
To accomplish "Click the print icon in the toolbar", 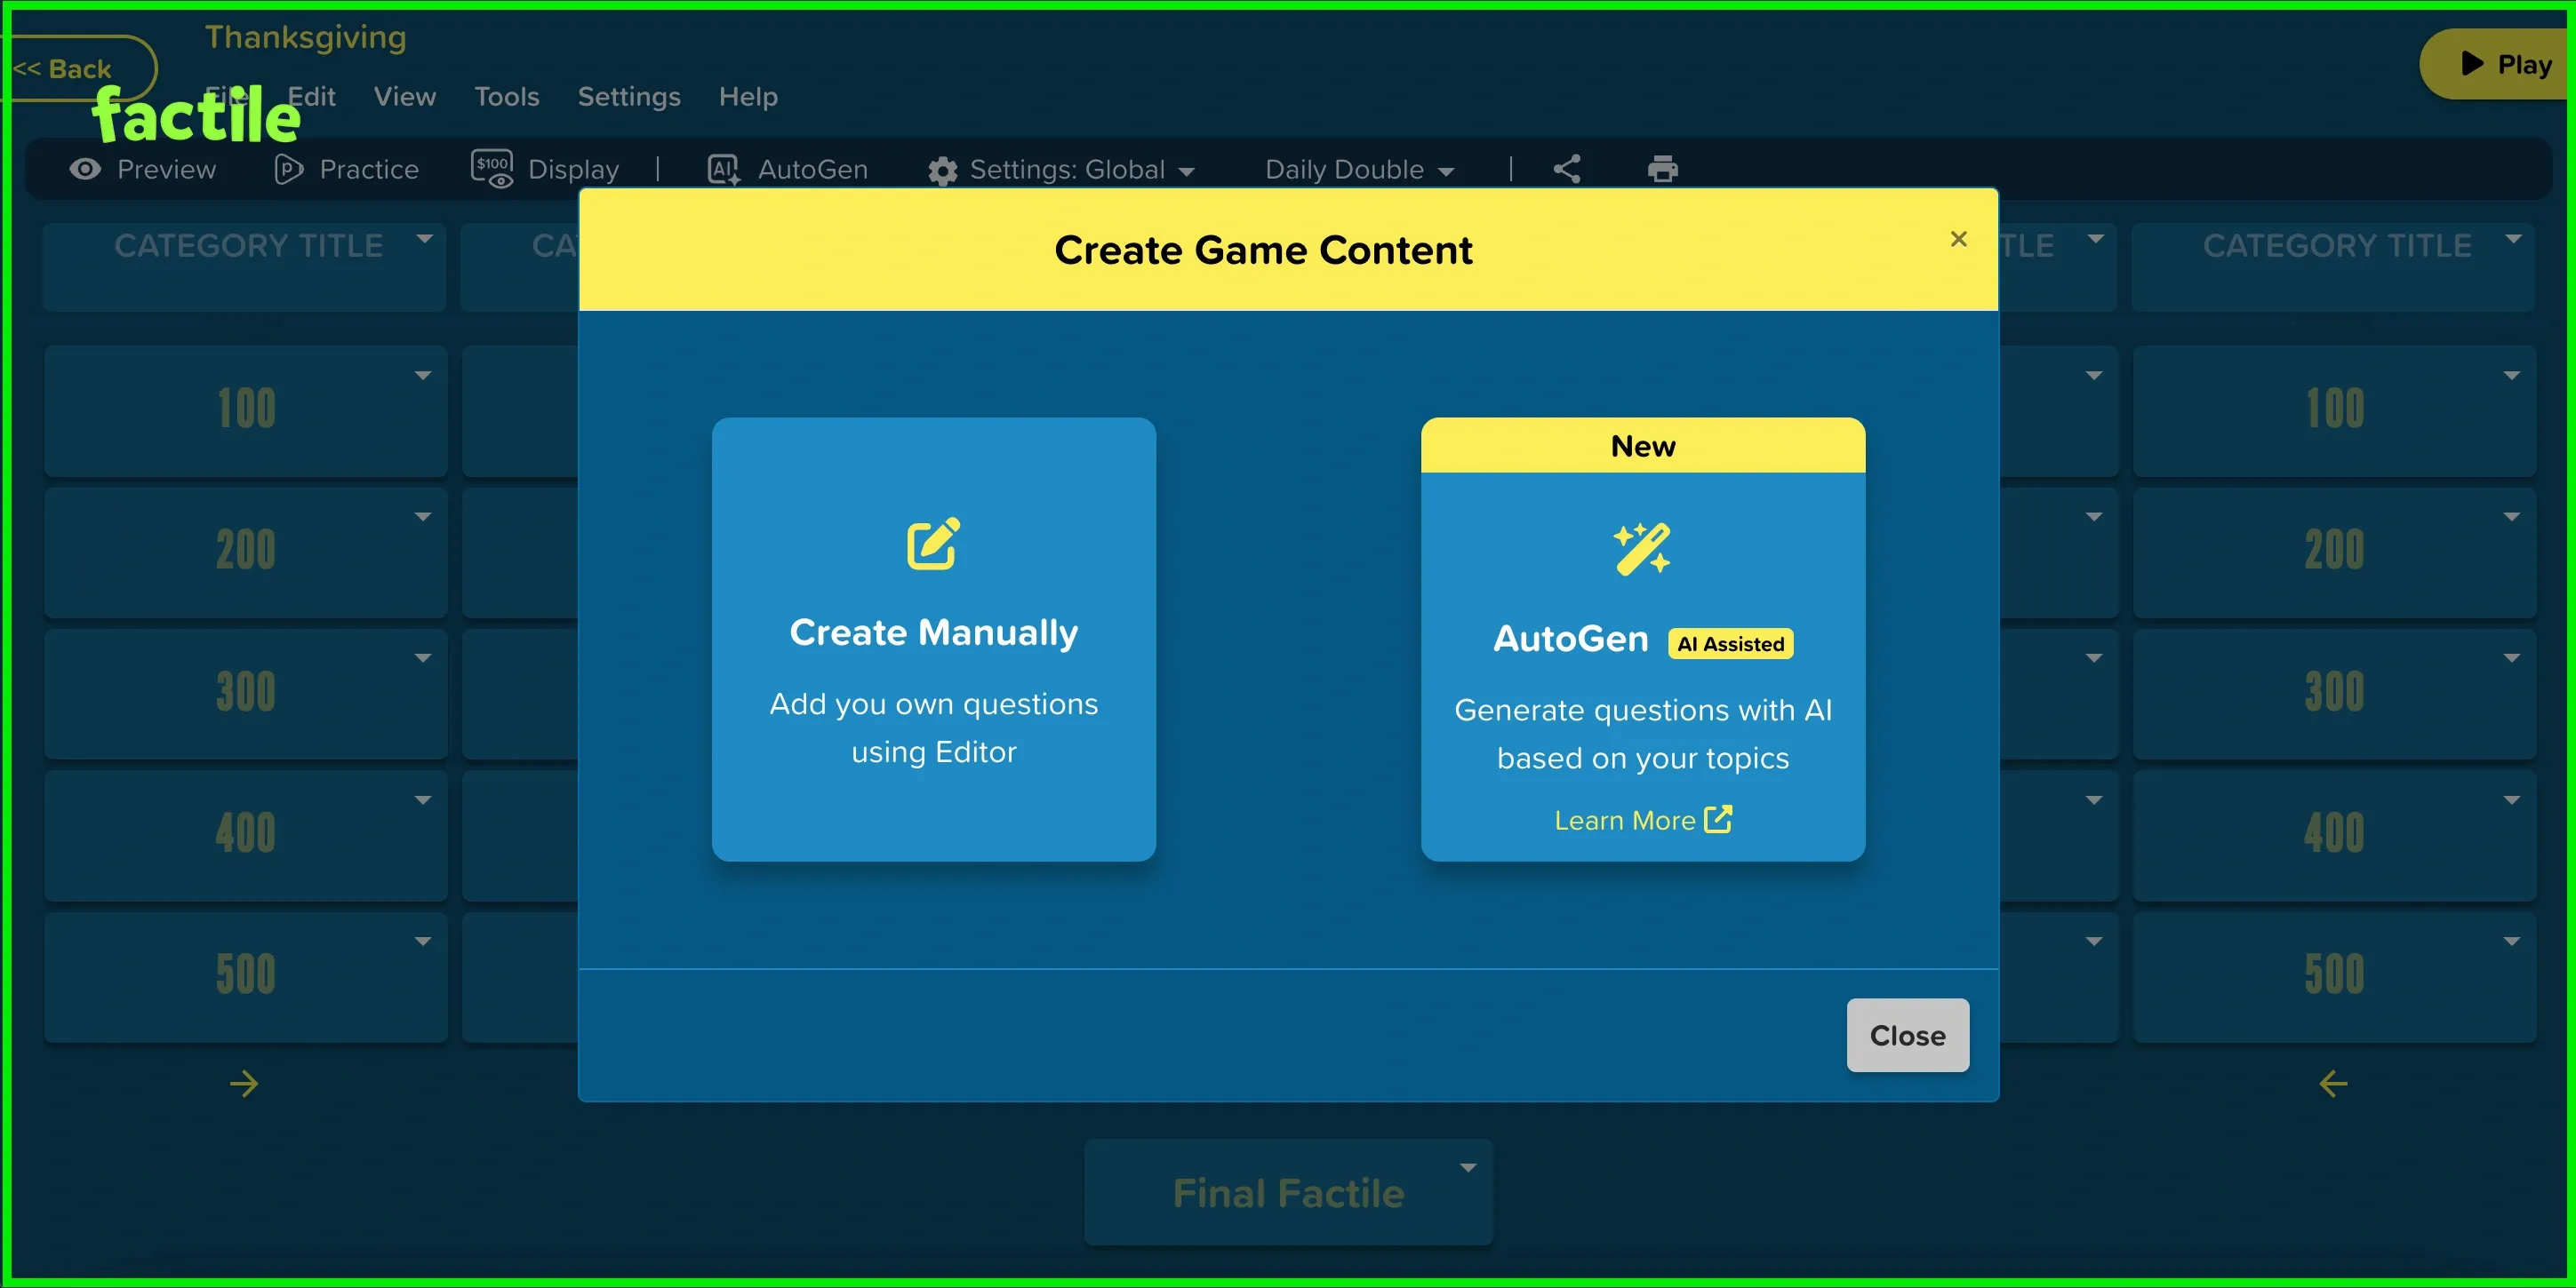I will coord(1662,168).
